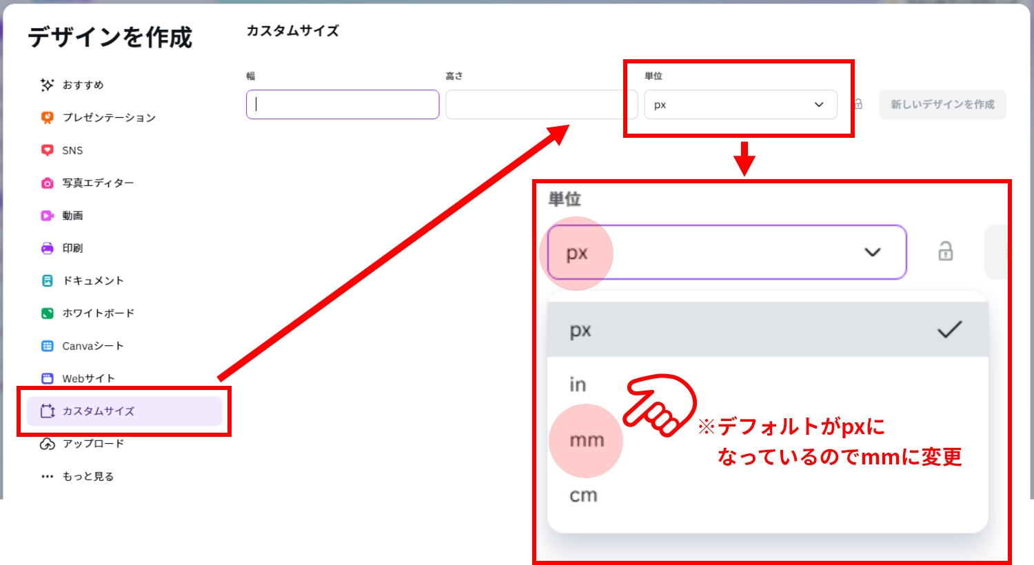Select the おすすめ sidebar icon
This screenshot has width=1034, height=565.
point(47,85)
